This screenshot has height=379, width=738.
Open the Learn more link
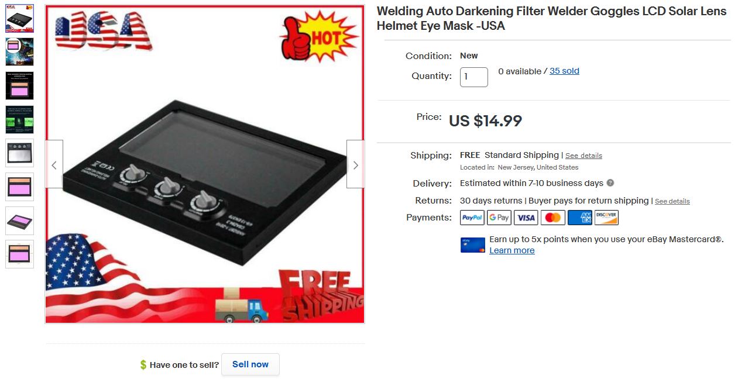coord(512,250)
